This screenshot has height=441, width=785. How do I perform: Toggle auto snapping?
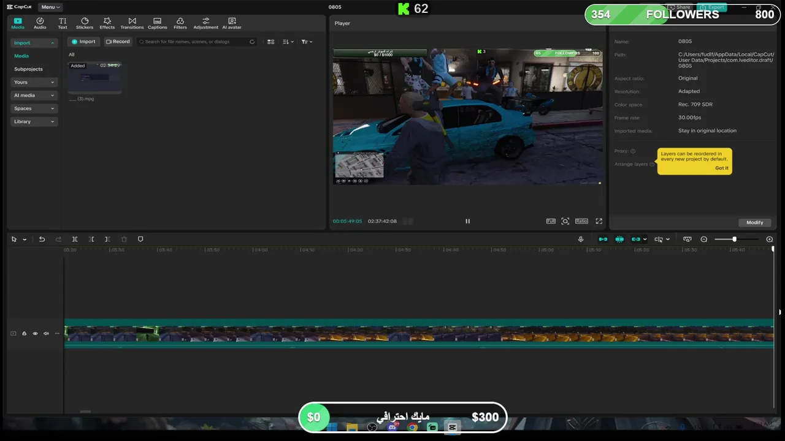(619, 239)
